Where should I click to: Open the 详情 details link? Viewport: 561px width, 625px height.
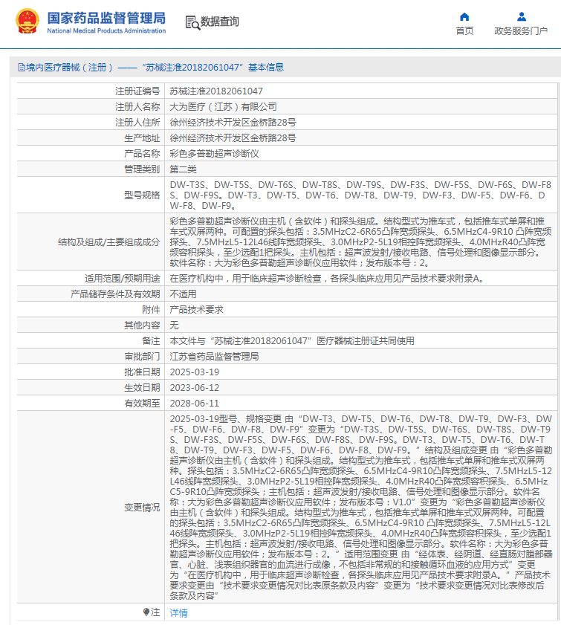[x=178, y=612]
